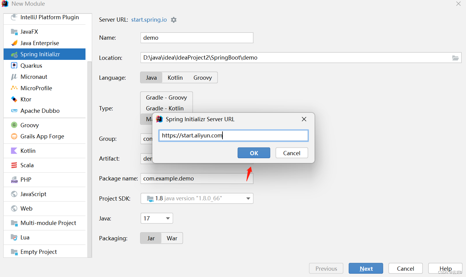Close the Spring Initializr Server URL dialog
The image size is (466, 277).
[x=304, y=119]
